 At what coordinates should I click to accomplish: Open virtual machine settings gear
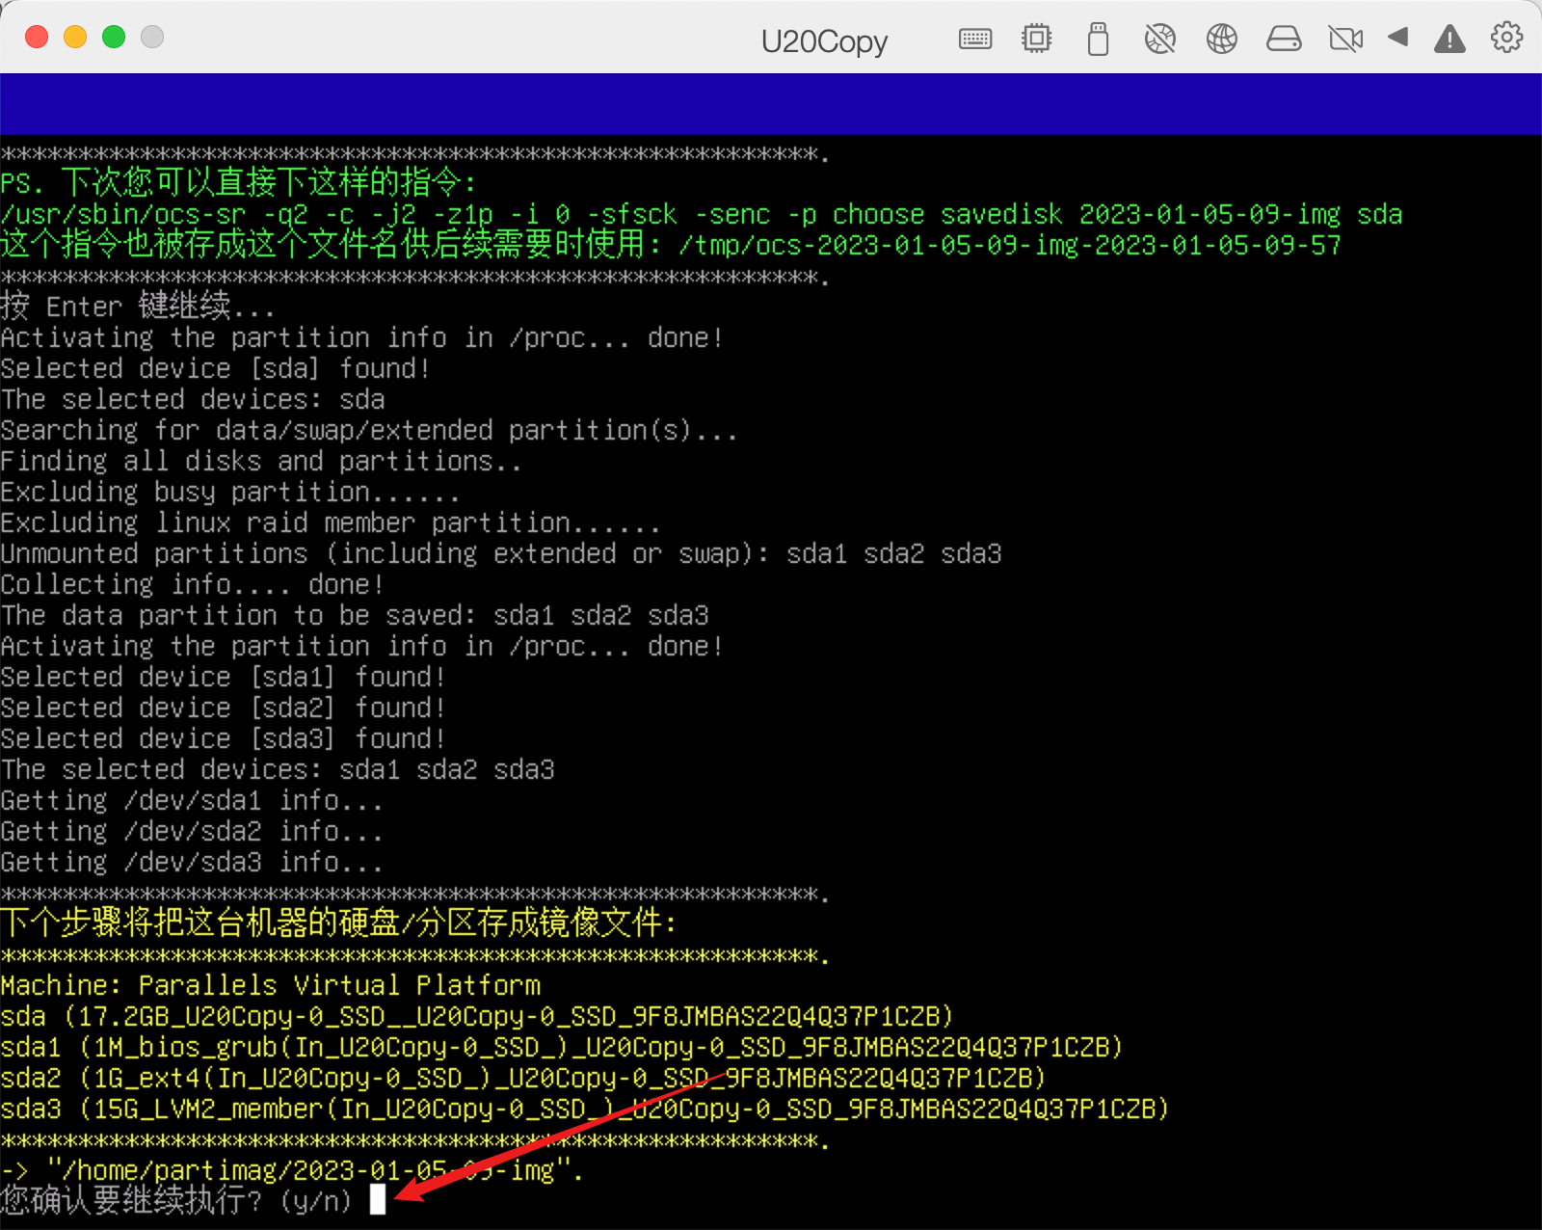point(1506,38)
